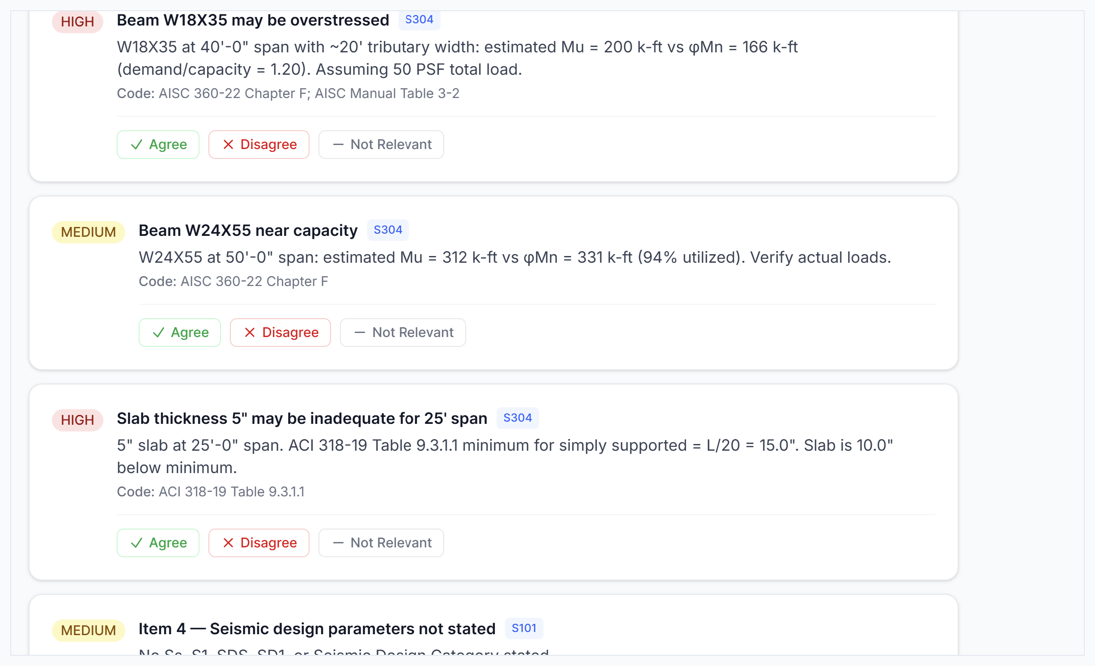Image resolution: width=1095 pixels, height=666 pixels.
Task: Click HIGH severity badge on slab finding
Action: coord(77,420)
